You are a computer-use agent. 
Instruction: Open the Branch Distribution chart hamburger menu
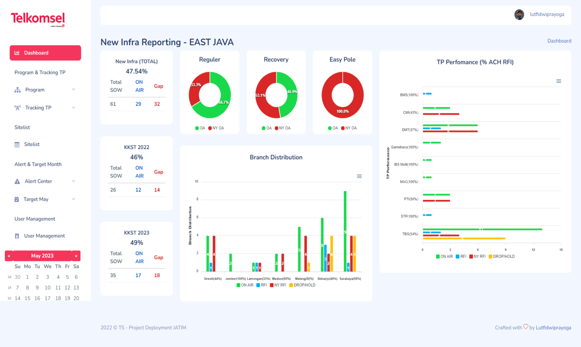pyautogui.click(x=359, y=176)
